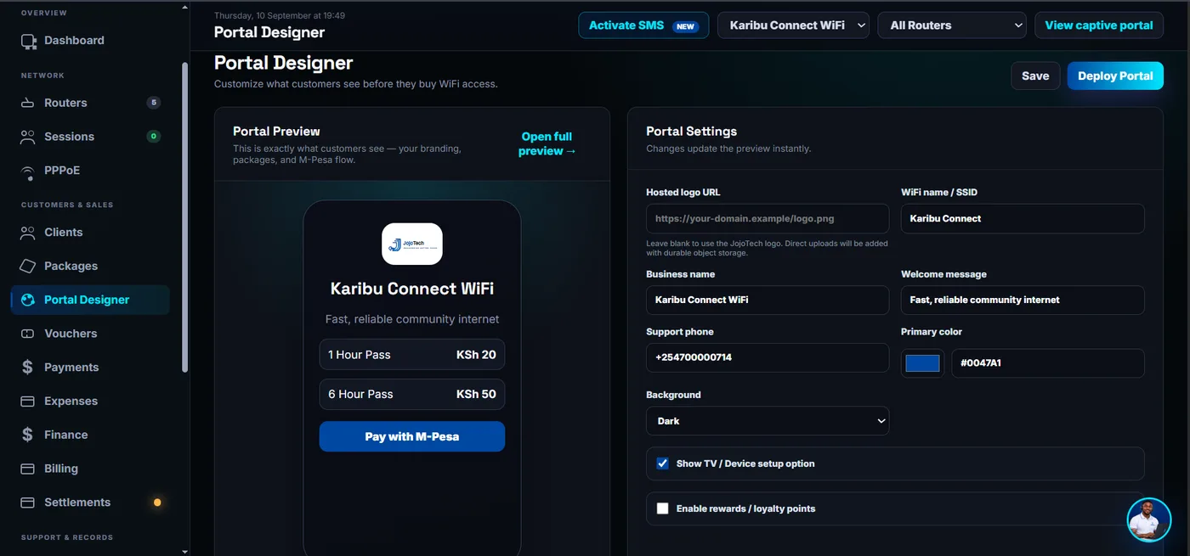1190x556 pixels.
Task: Click the Routers sidebar icon
Action: [28, 103]
